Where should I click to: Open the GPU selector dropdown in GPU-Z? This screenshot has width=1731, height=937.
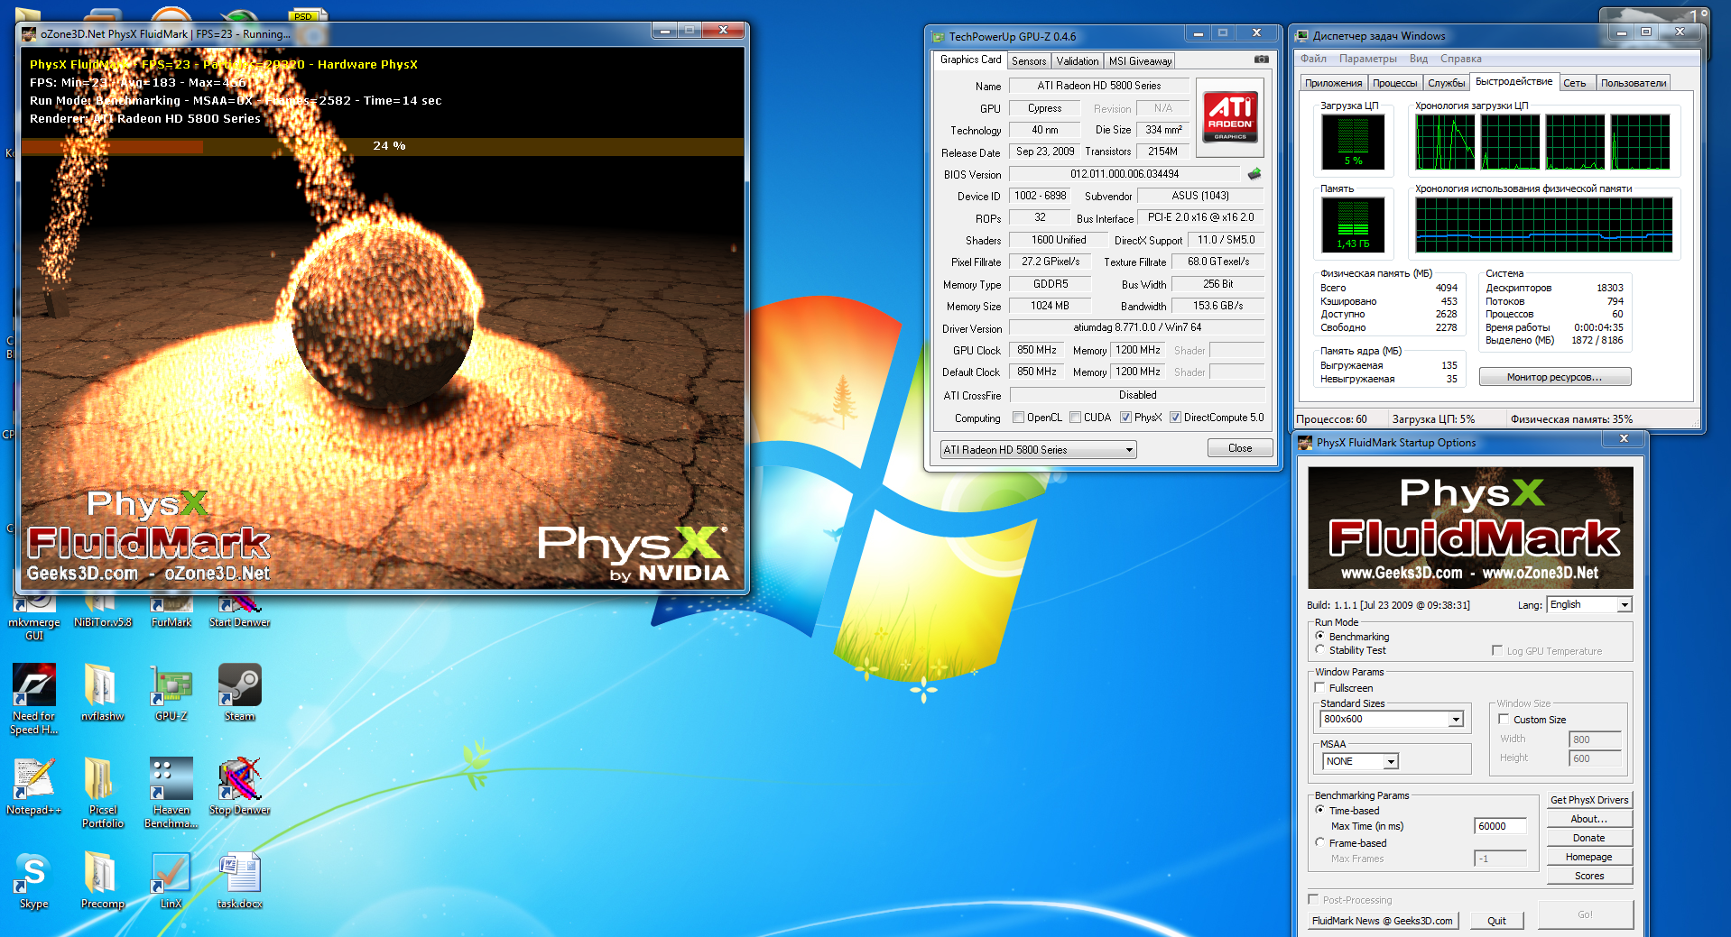click(x=1038, y=449)
